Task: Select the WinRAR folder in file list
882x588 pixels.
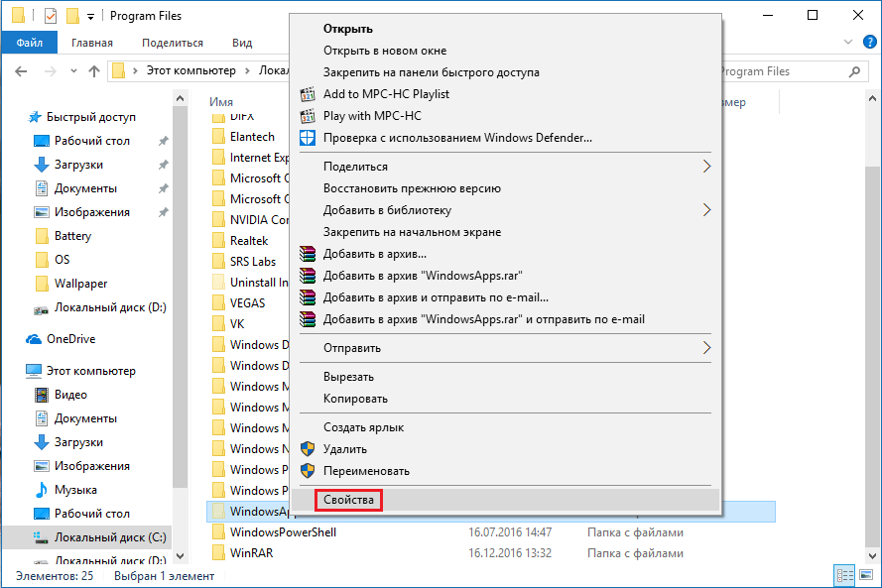Action: (x=251, y=553)
